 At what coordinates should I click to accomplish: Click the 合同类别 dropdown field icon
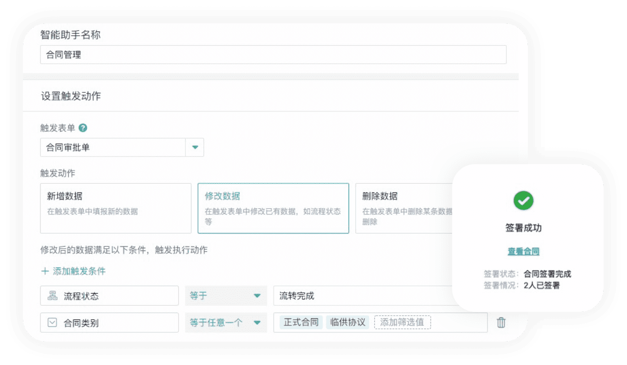(52, 323)
